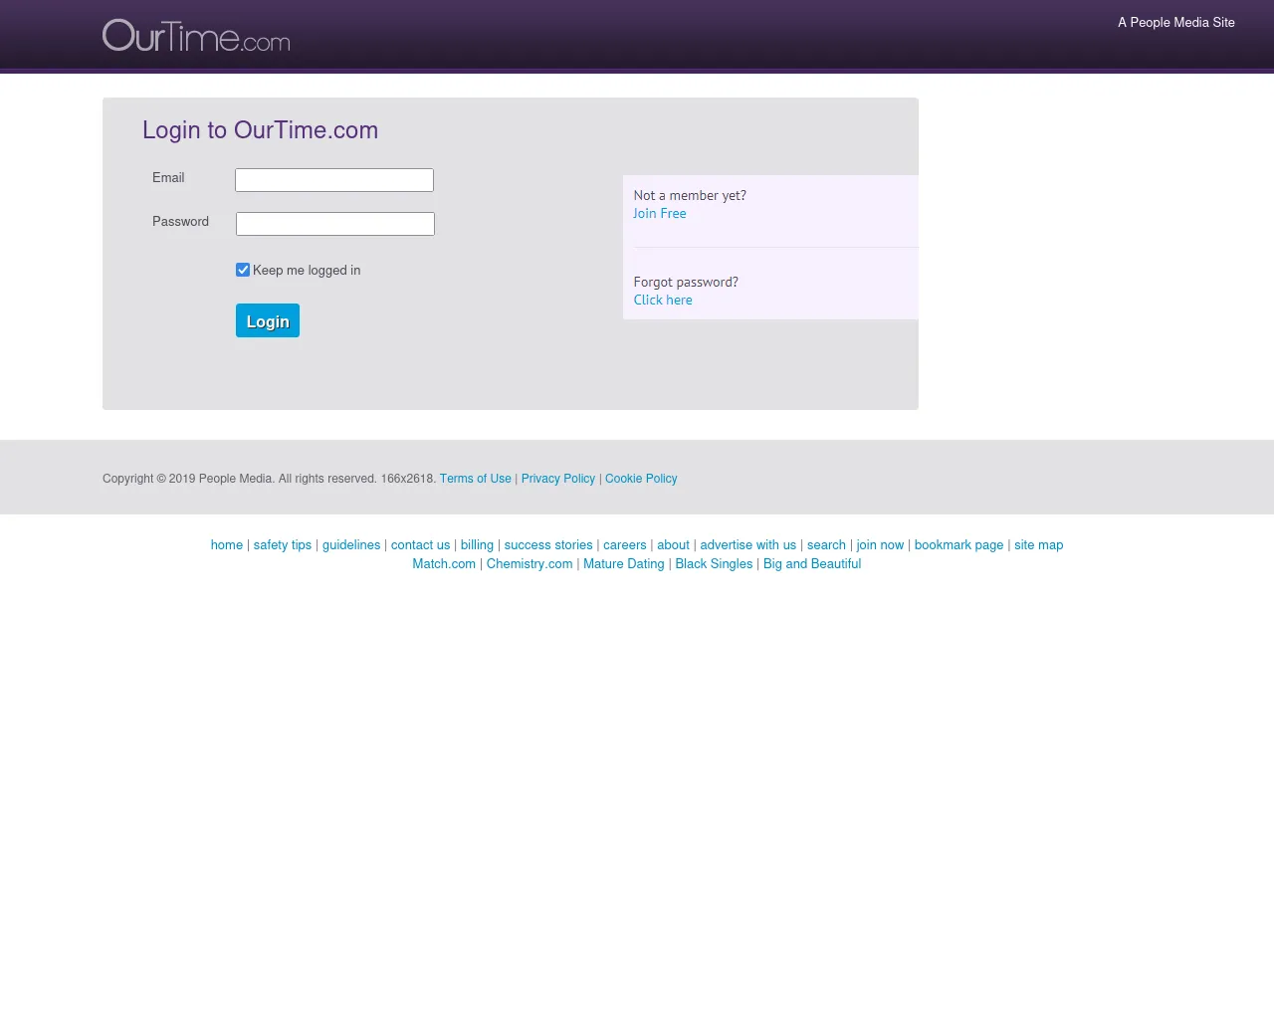Go to Chemistry.com
Screen dimensions: 1274x1019
pos(530,564)
